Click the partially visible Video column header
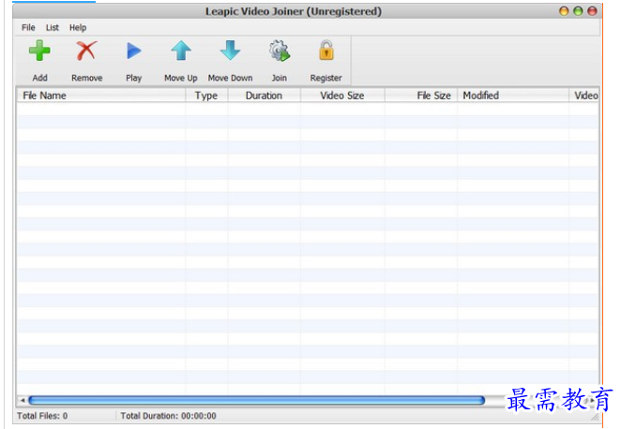This screenshot has width=621, height=429. point(584,96)
